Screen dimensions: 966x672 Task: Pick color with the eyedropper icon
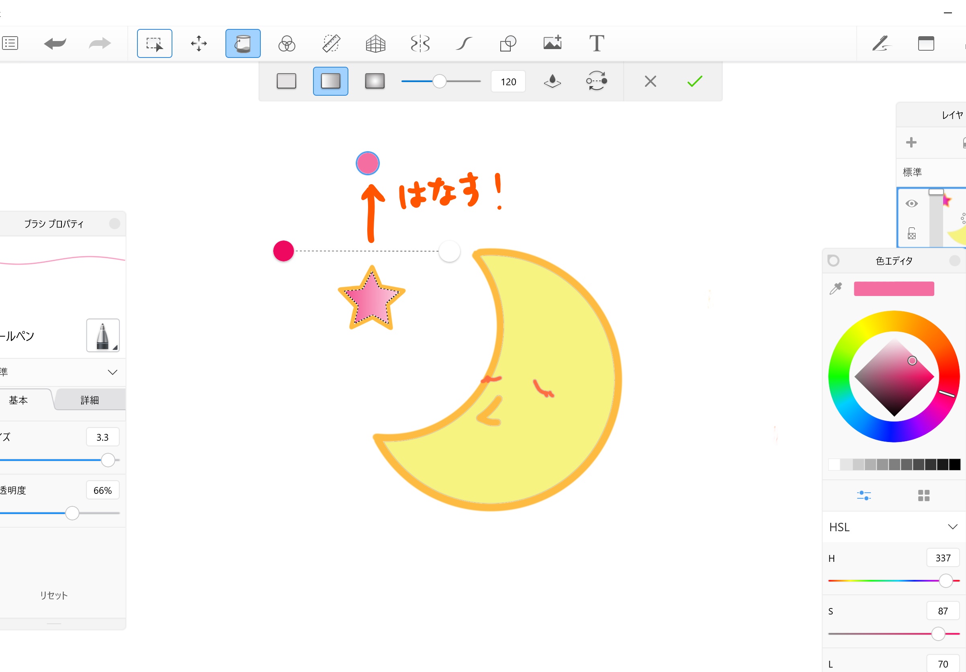click(835, 289)
